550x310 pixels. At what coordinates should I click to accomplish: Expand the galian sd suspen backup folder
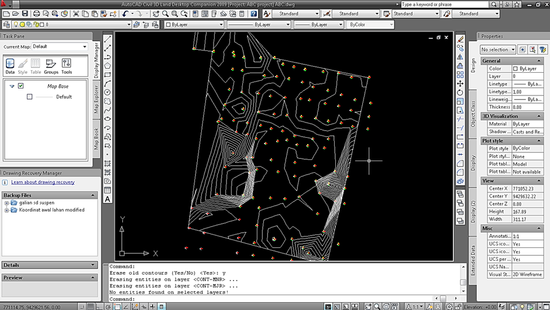click(x=6, y=203)
